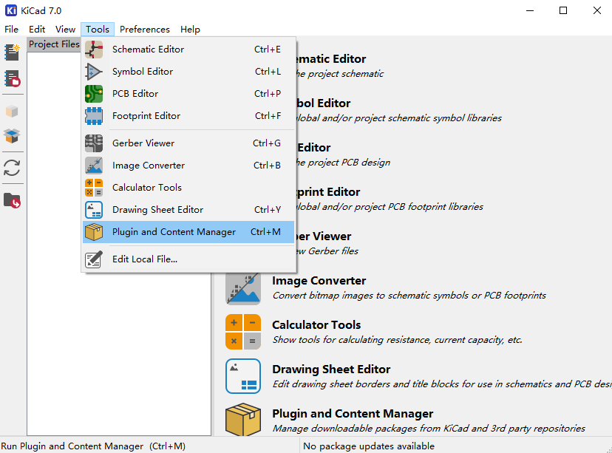
Task: Launch Image Converter from the large launcher icon
Action: pyautogui.click(x=243, y=289)
